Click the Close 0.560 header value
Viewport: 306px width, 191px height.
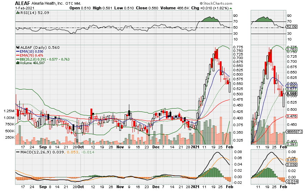point(147,8)
